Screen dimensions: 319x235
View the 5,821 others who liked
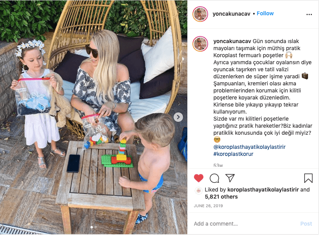pyautogui.click(x=221, y=197)
